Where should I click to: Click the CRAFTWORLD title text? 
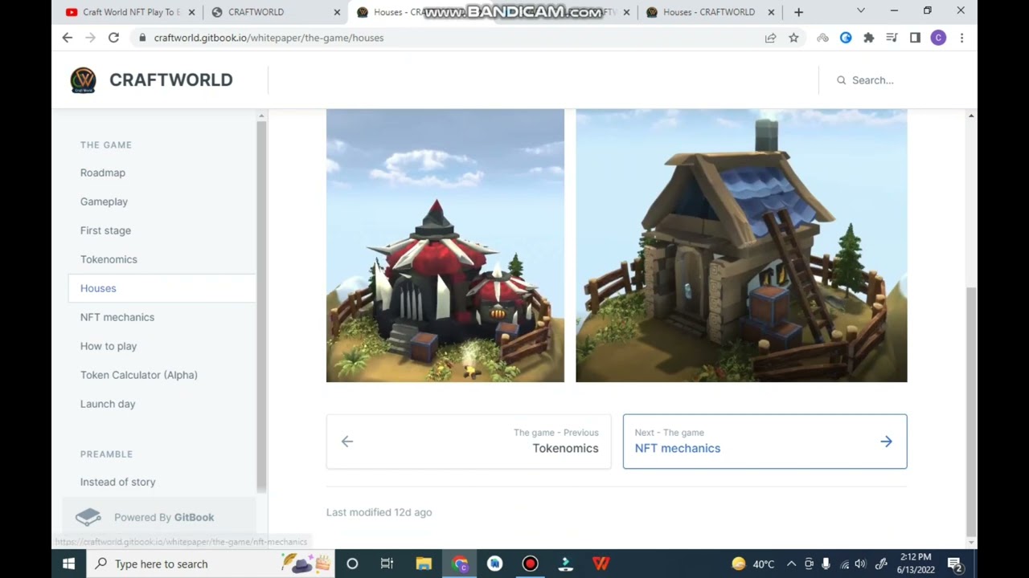170,80
